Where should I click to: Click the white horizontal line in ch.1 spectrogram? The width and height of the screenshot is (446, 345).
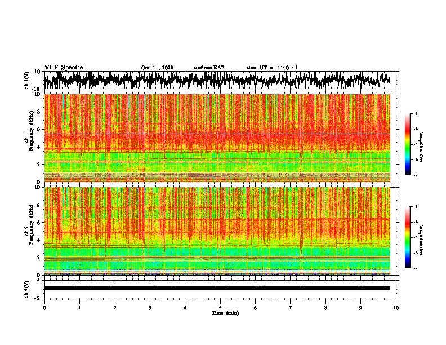point(217,134)
